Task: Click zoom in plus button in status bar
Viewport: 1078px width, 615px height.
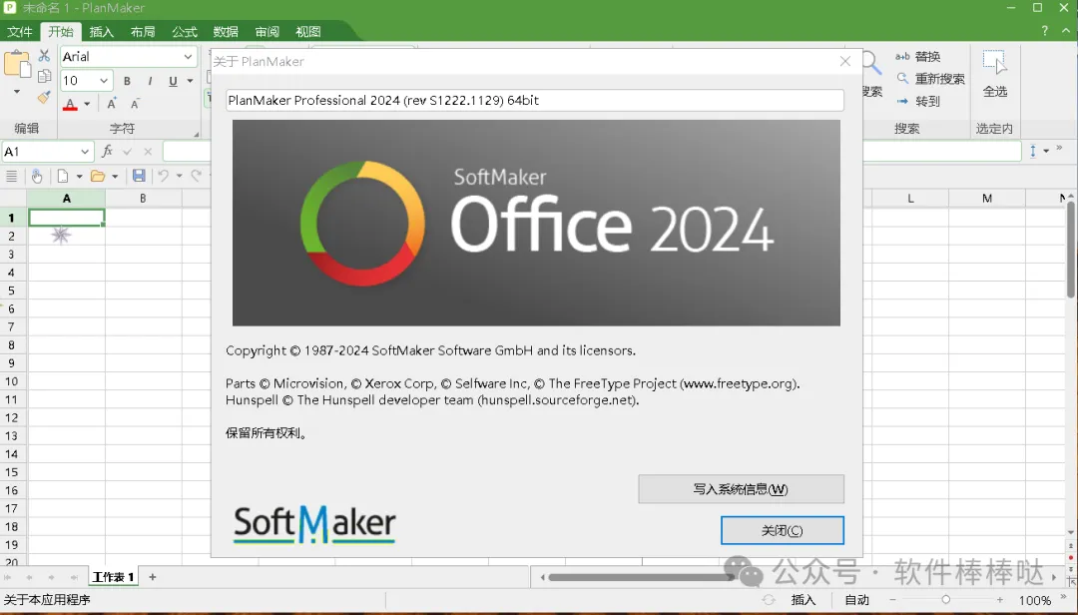Action: (999, 600)
